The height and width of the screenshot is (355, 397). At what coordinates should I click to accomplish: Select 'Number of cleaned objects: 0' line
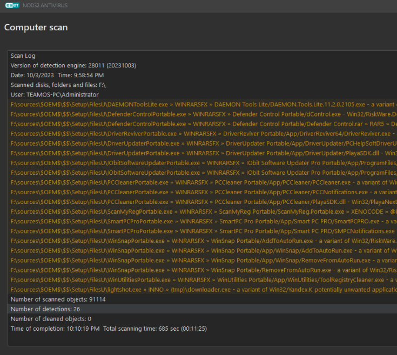click(203, 319)
